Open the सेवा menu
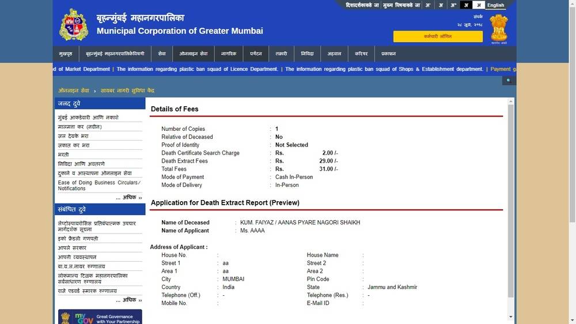This screenshot has height=324, width=576. coord(162,54)
